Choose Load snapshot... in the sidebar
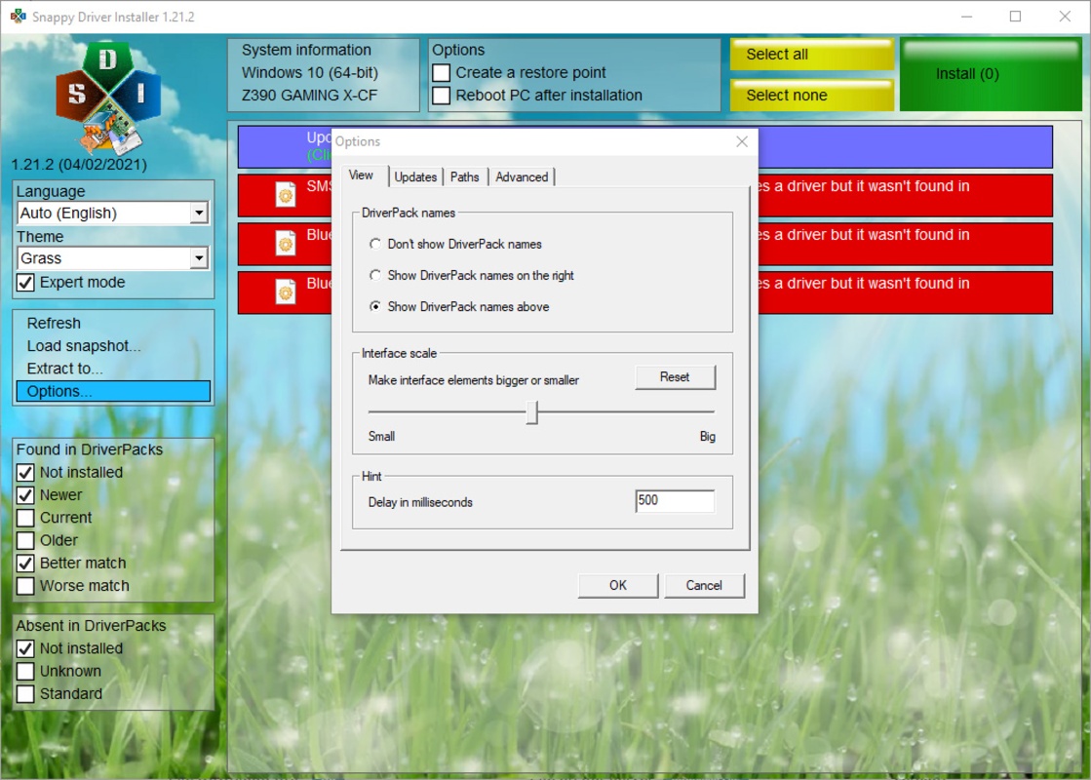Screen dimensions: 1091x780 (85, 345)
